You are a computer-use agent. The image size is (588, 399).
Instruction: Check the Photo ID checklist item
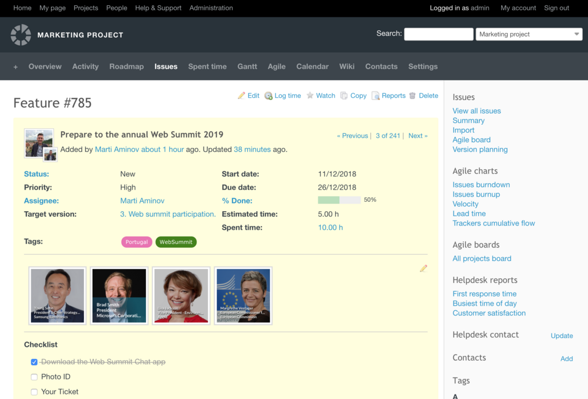[34, 377]
